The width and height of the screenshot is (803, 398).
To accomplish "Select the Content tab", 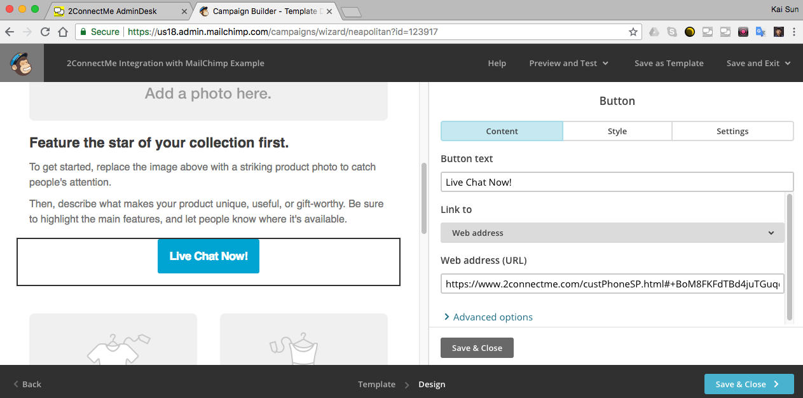I will 502,131.
